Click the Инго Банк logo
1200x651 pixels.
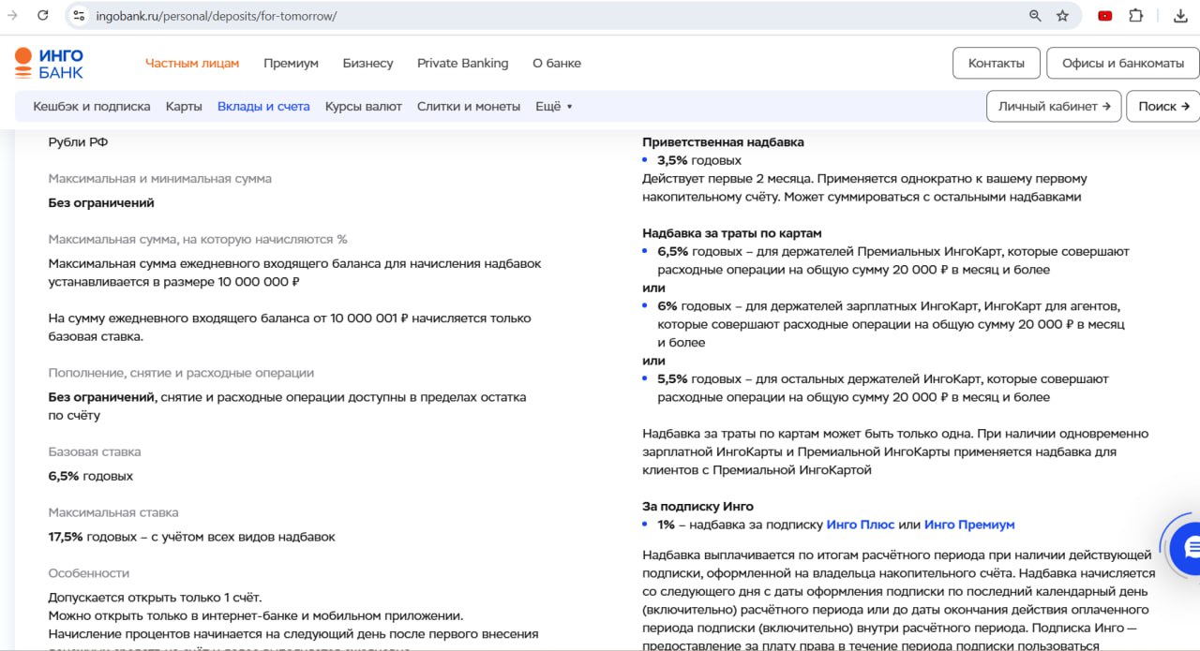click(x=50, y=63)
